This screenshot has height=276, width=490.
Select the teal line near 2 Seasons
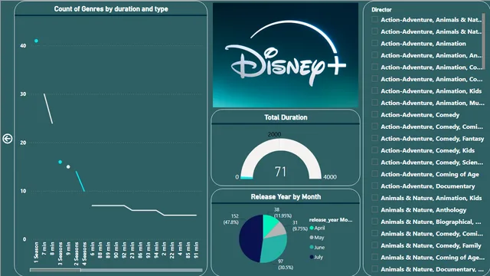[80, 181]
